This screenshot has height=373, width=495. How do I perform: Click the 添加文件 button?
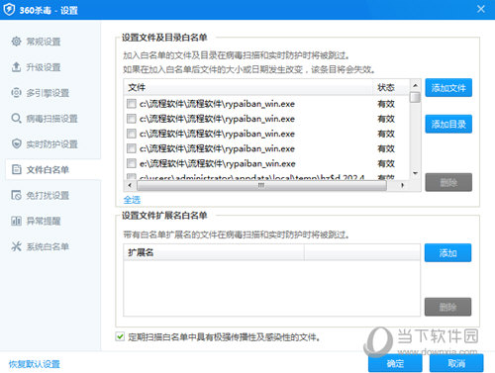(x=448, y=88)
